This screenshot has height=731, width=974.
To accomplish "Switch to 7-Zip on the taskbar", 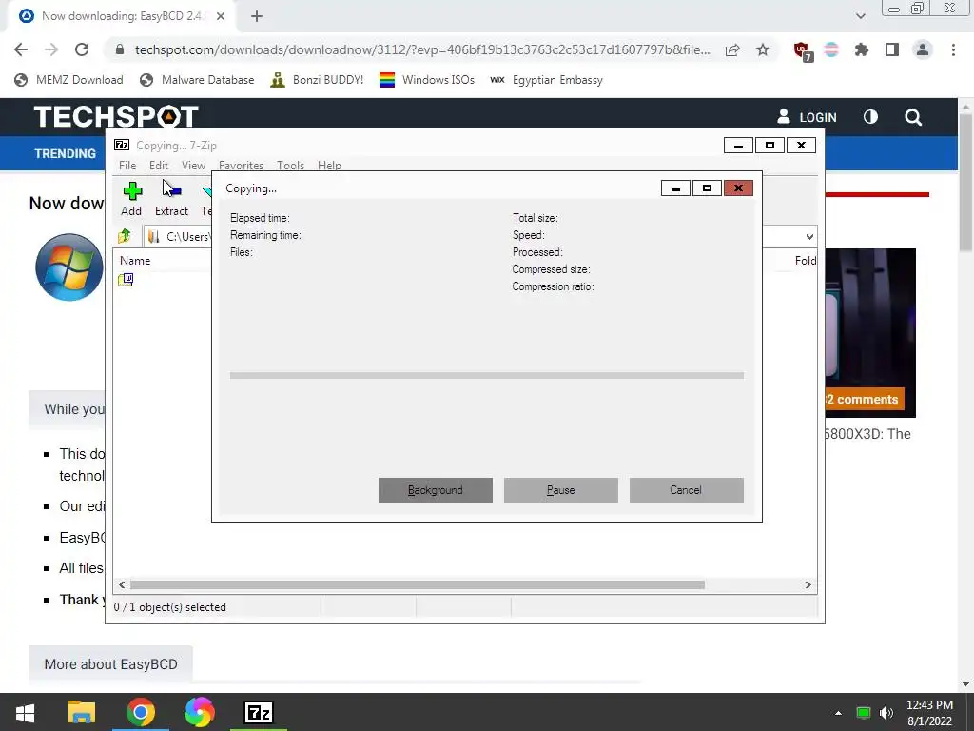I will 259,712.
